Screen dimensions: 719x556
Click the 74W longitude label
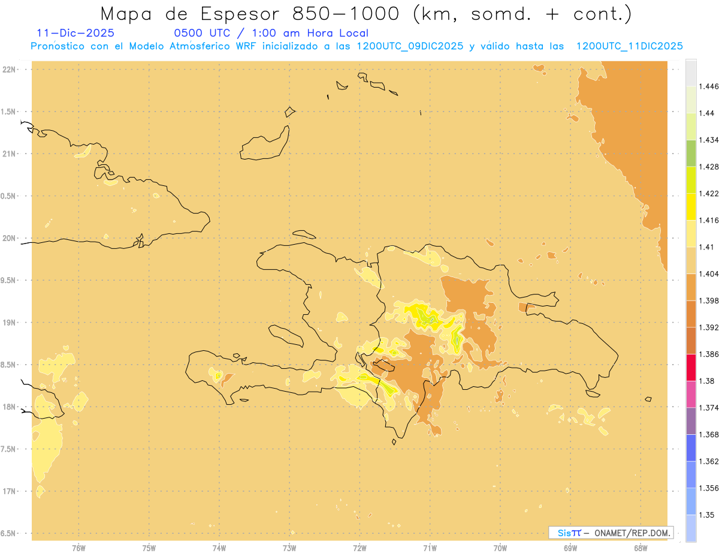point(219,548)
